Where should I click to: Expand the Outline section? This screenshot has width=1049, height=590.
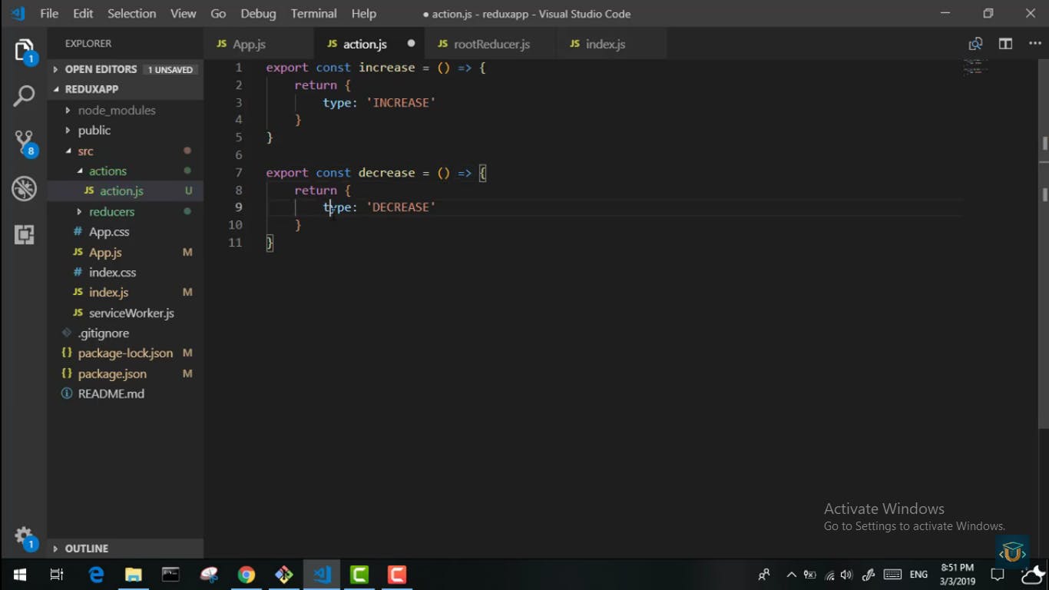point(125,549)
